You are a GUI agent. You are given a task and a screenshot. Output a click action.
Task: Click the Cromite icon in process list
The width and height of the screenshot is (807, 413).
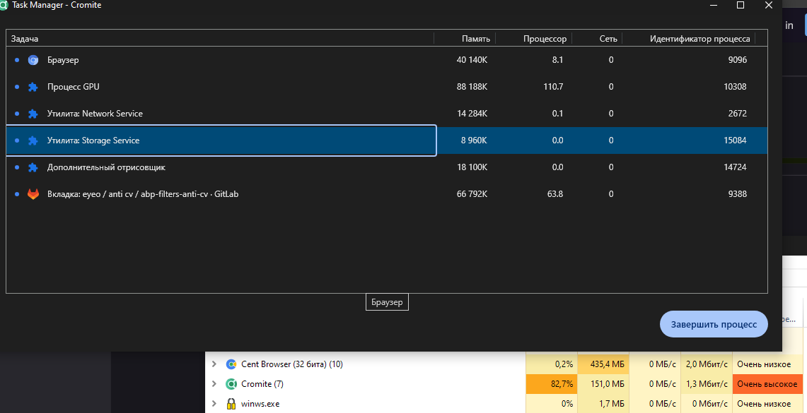pos(231,384)
